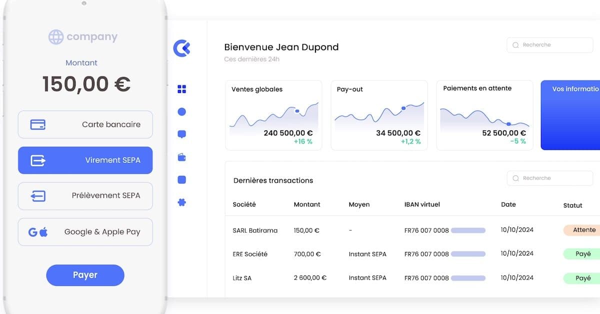This screenshot has width=600, height=314.
Task: Click the 240 500,00 € value
Action: [x=288, y=133]
